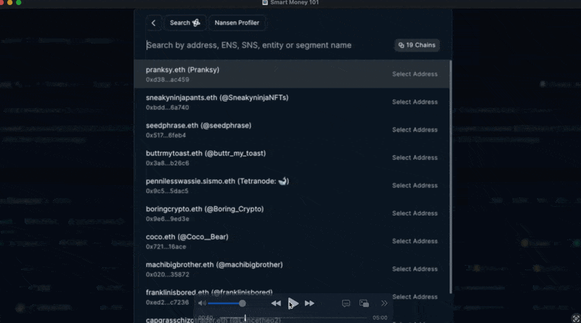Image resolution: width=581 pixels, height=323 pixels.
Task: Select Address for pranksy.eth
Action: 415,74
